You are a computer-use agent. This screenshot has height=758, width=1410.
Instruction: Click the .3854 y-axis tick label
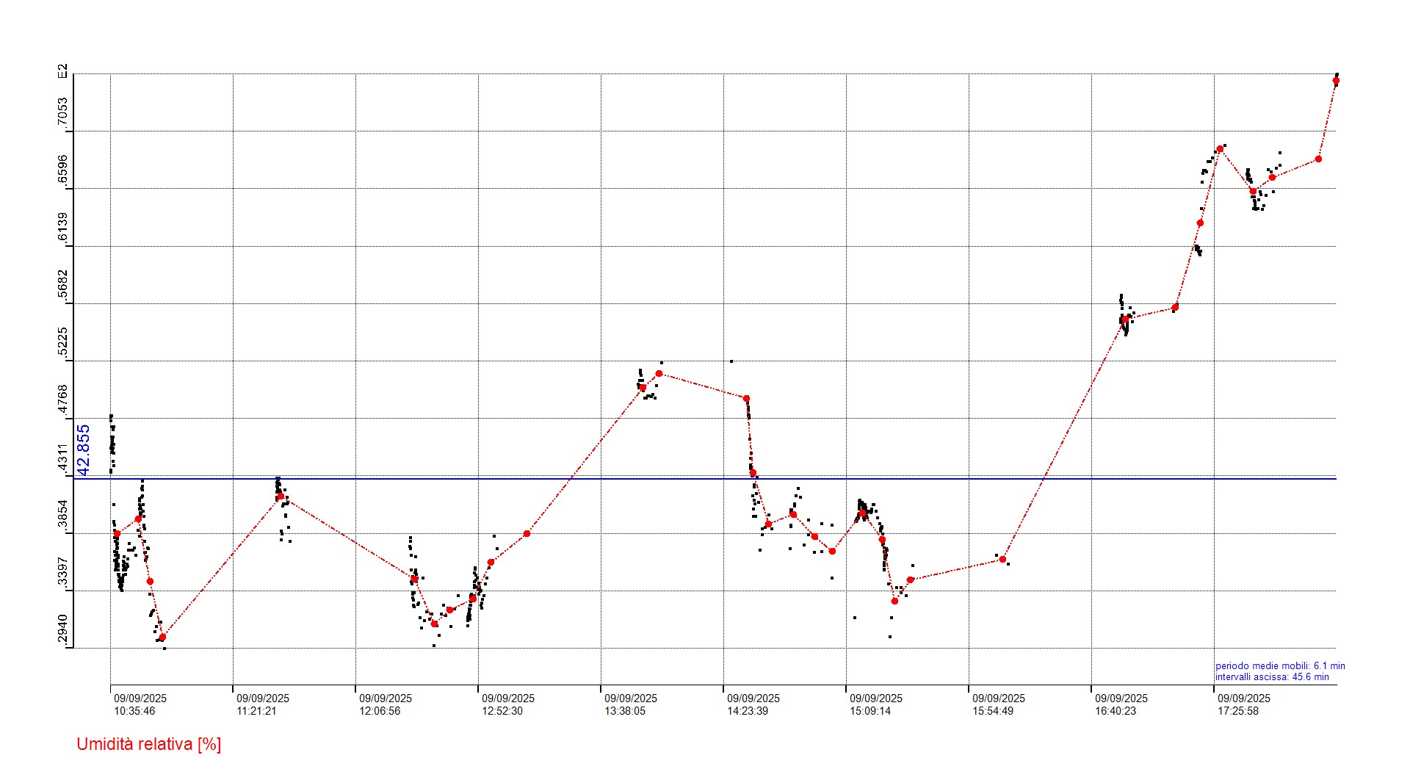point(63,514)
